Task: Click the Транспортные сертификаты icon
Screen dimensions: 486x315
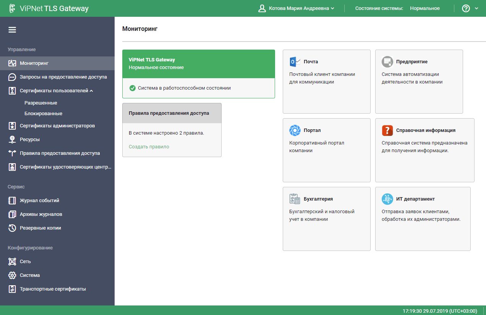Action: pyautogui.click(x=12, y=289)
